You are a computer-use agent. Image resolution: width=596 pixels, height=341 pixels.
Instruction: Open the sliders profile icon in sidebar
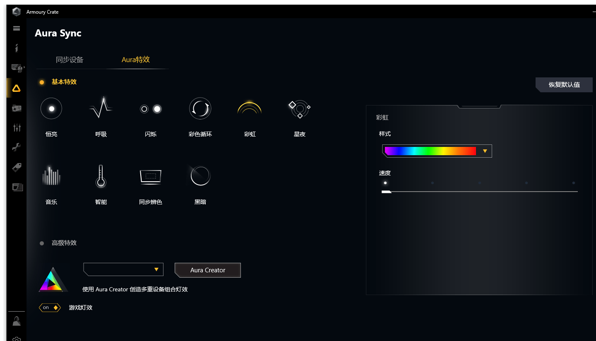click(x=17, y=127)
